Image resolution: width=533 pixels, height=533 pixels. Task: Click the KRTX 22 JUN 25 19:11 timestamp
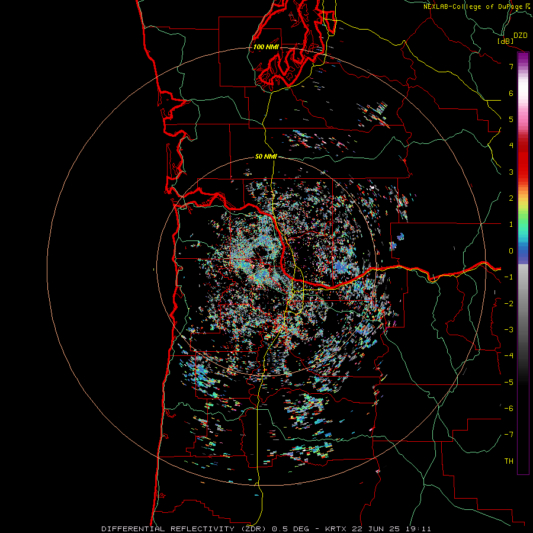click(378, 529)
